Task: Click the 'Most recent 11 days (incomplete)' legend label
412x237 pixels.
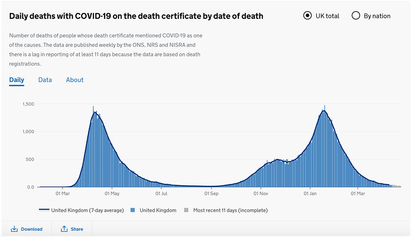Action: click(230, 210)
